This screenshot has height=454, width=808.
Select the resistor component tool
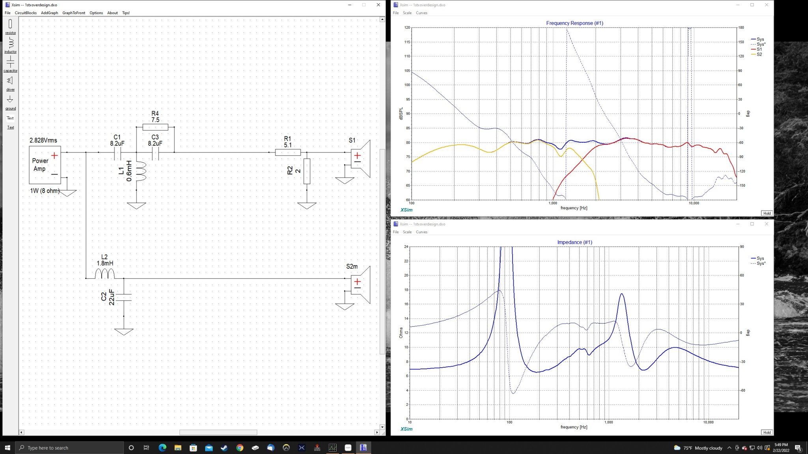pyautogui.click(x=10, y=26)
